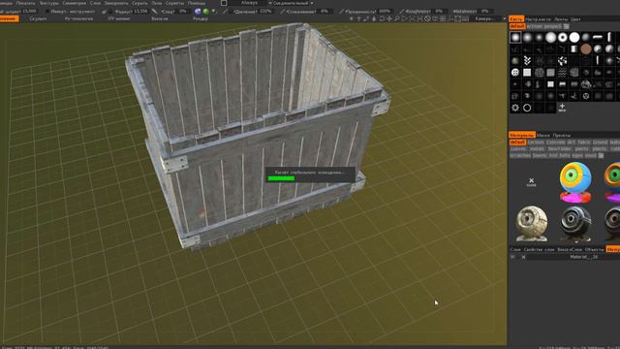Click the green sphere icon in top toolbar
This screenshot has width=620, height=349.
tap(206, 12)
